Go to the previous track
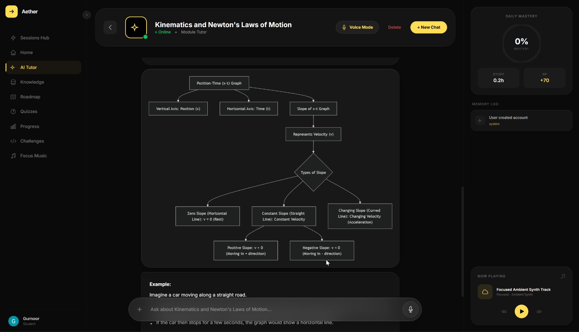This screenshot has width=579, height=332. 504,311
